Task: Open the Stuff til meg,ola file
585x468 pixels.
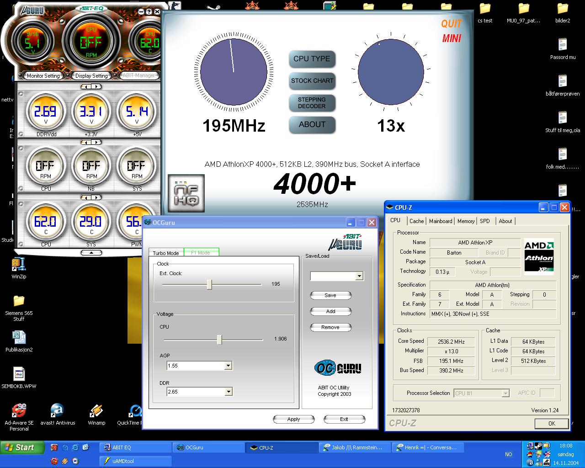Action: click(x=563, y=122)
